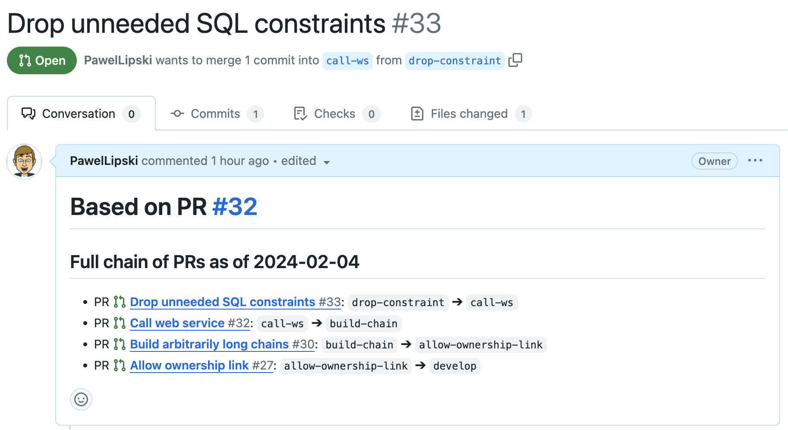Click PawelLipski's avatar picture
The width and height of the screenshot is (788, 430).
tap(24, 161)
